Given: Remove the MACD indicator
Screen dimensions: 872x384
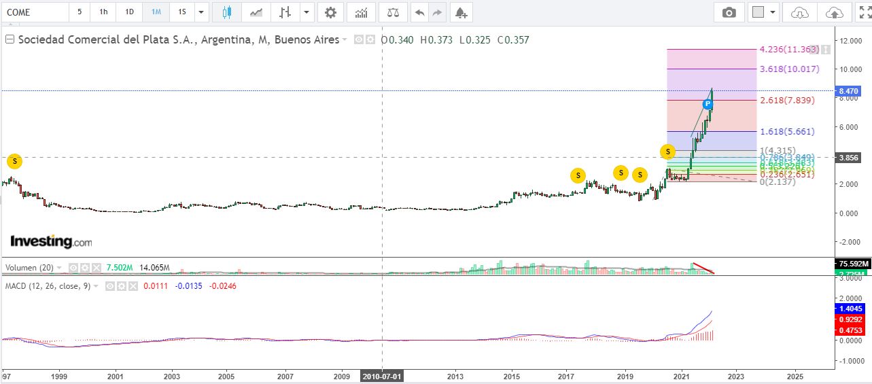Looking at the screenshot, I should click(133, 286).
